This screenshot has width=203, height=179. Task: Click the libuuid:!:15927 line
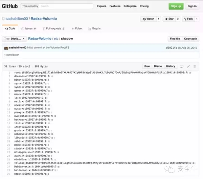pyautogui.click(x=34, y=138)
